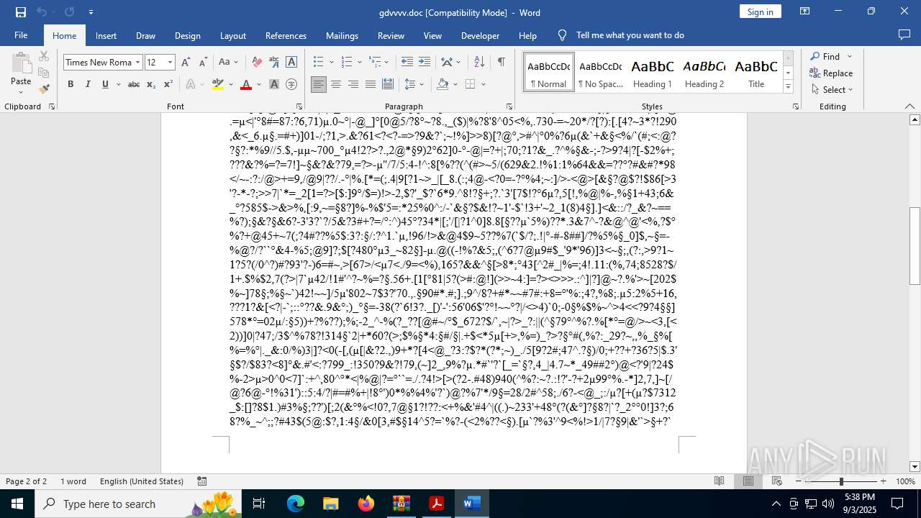The height and width of the screenshot is (518, 921).
Task: Toggle Italic formatting
Action: [88, 84]
